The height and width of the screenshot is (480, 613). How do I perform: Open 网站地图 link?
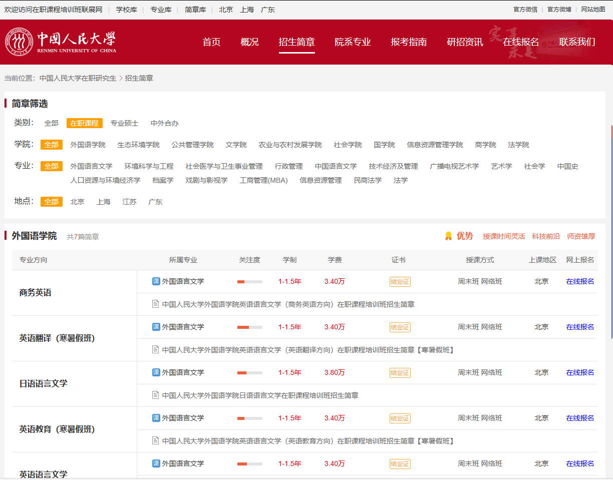(x=593, y=10)
